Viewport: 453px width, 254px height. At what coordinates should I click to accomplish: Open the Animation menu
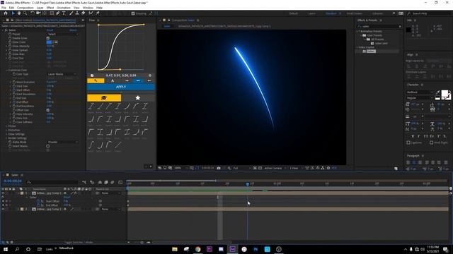point(64,8)
